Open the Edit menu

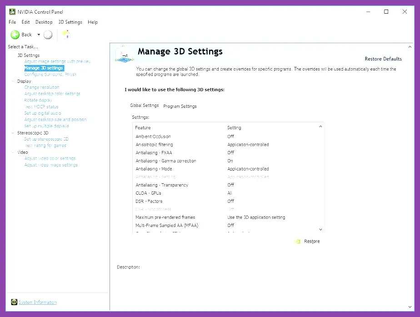coord(25,22)
